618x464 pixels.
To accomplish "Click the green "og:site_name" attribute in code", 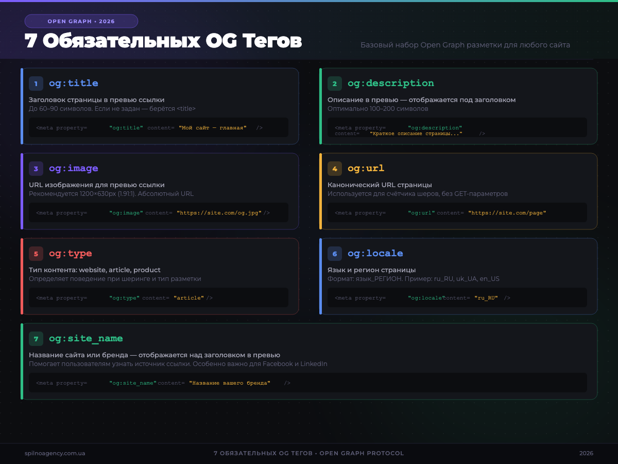I will coord(133,383).
